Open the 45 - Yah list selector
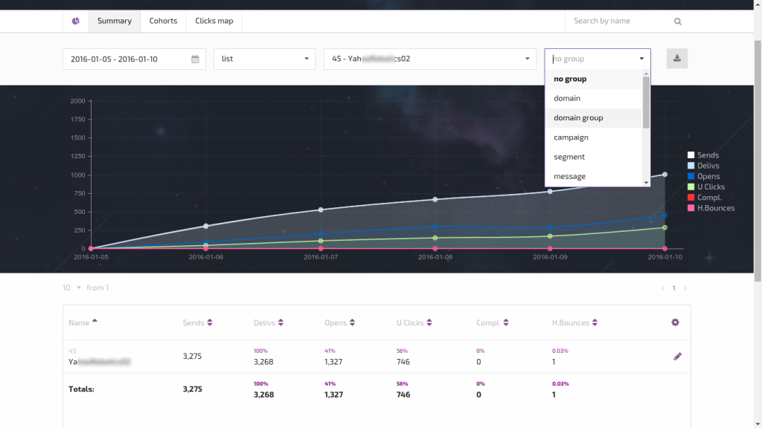The image size is (762, 428). point(429,59)
